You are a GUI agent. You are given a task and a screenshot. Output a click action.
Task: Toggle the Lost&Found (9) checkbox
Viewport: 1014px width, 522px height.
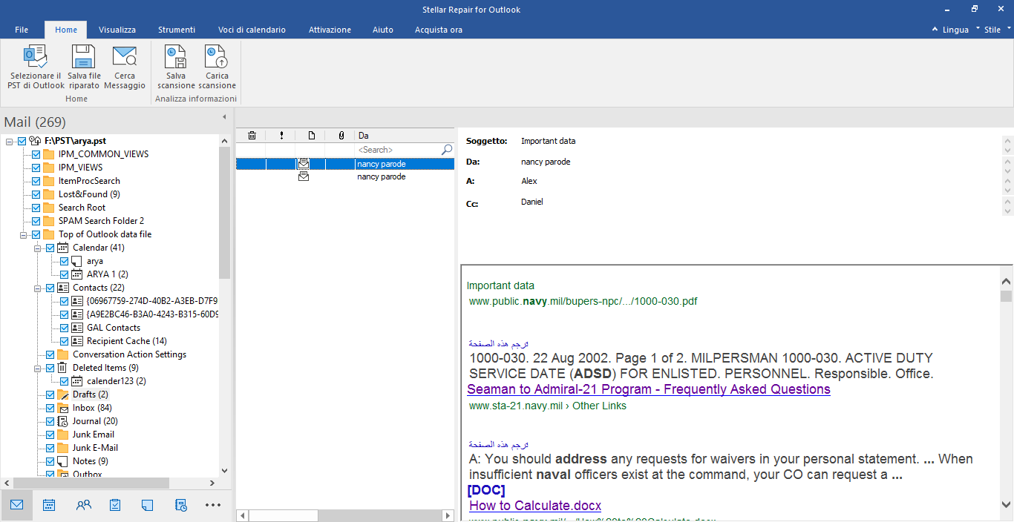pyautogui.click(x=36, y=194)
